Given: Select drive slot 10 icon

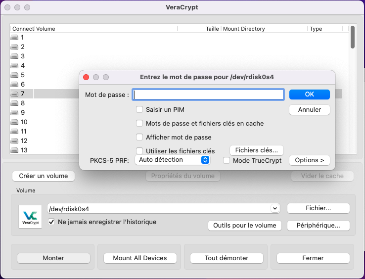Looking at the screenshot, I should click(14, 122).
